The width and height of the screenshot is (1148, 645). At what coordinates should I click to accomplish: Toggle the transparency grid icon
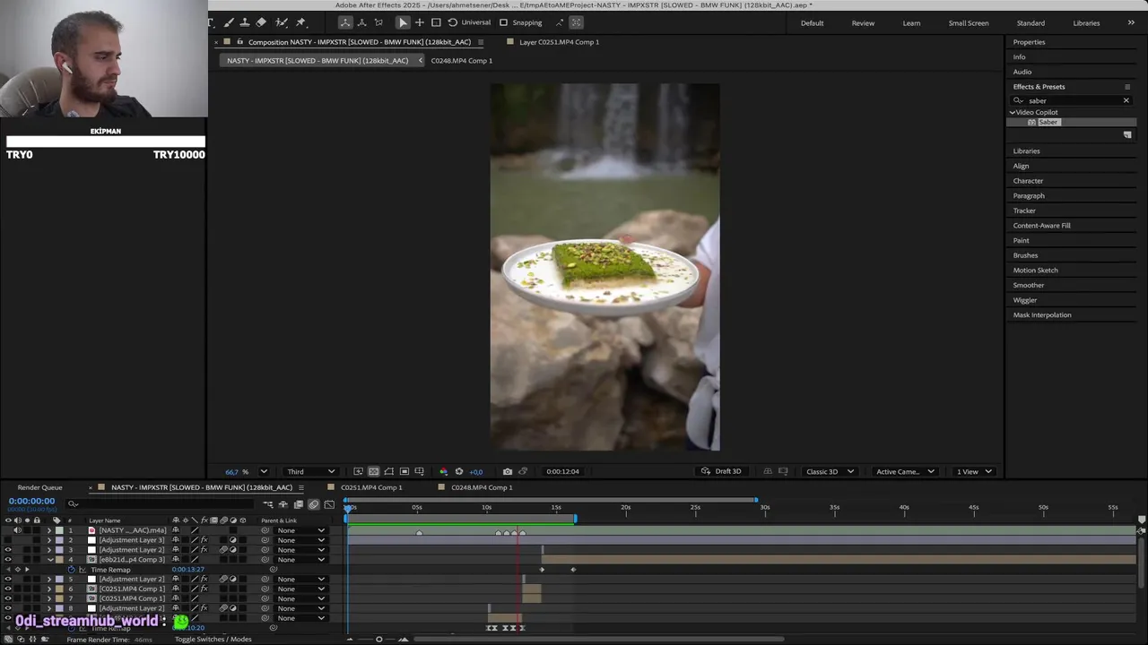[x=374, y=471]
